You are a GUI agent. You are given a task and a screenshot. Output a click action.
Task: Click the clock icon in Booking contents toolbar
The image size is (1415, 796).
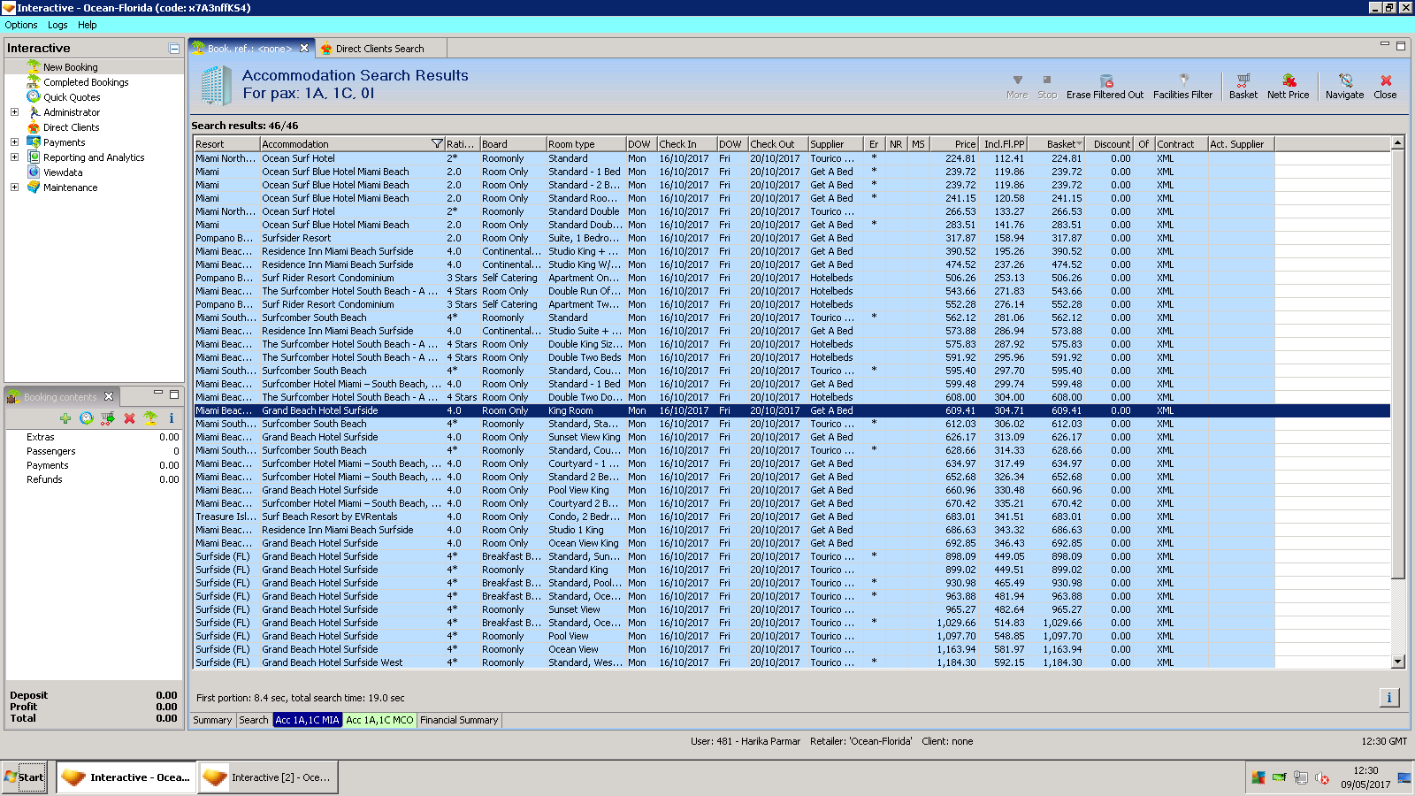click(x=87, y=418)
